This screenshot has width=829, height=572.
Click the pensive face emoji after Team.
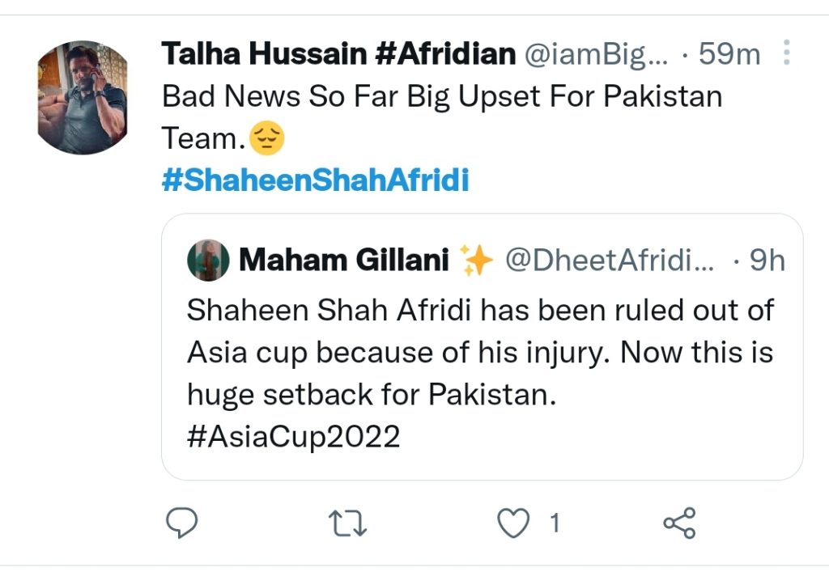(x=266, y=138)
